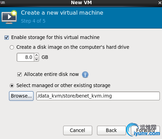Click the 8.0 GB disk size field
Screen dimensions: 162x139
pos(25,57)
